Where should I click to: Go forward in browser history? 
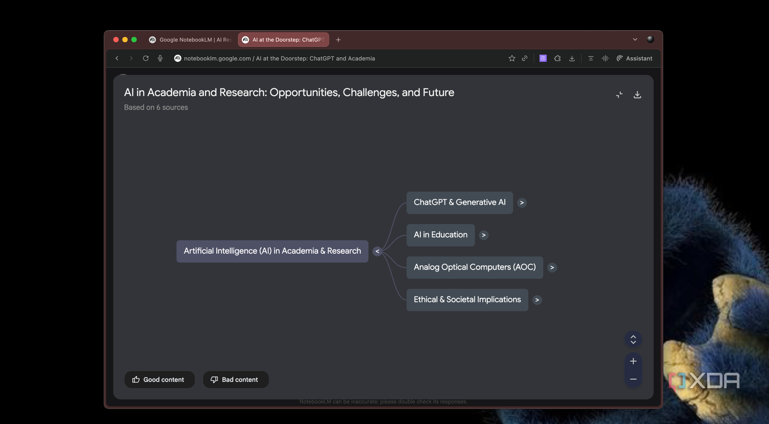pyautogui.click(x=131, y=59)
